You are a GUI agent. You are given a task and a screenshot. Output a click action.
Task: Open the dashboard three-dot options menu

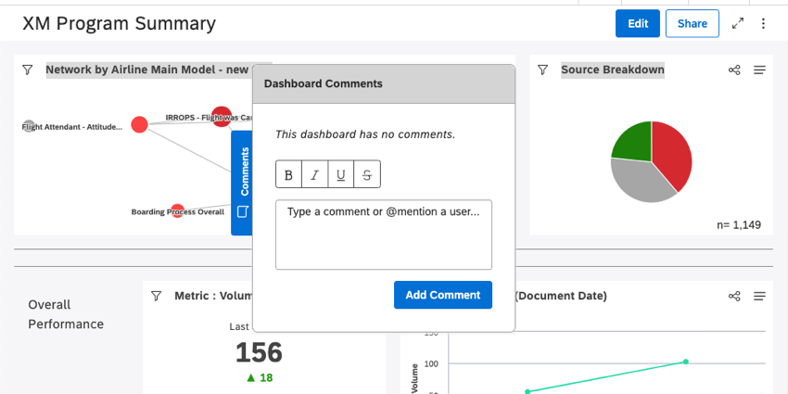tap(764, 23)
